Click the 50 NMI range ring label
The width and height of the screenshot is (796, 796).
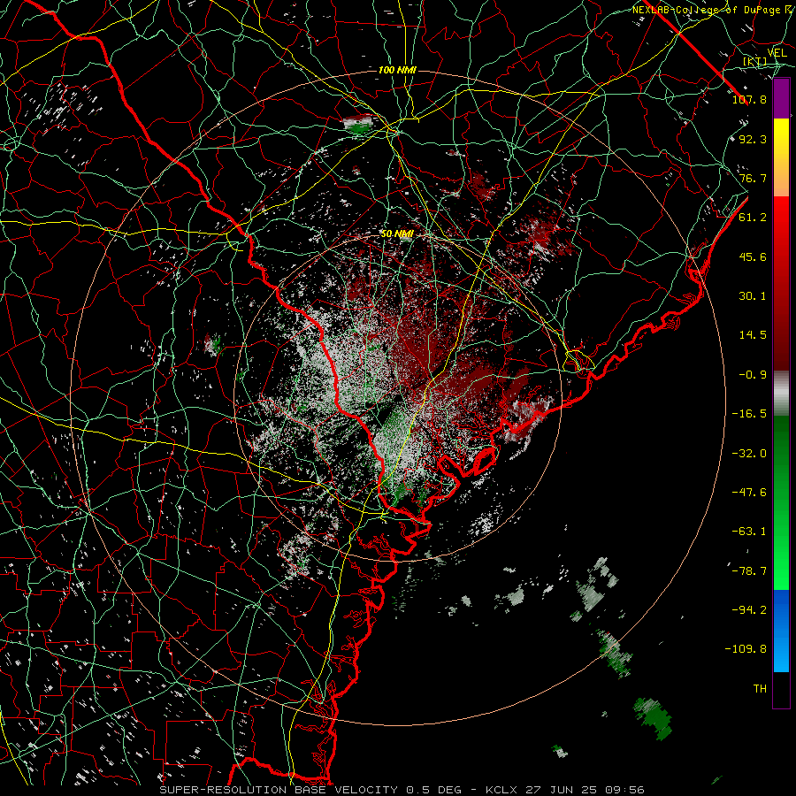click(x=397, y=234)
